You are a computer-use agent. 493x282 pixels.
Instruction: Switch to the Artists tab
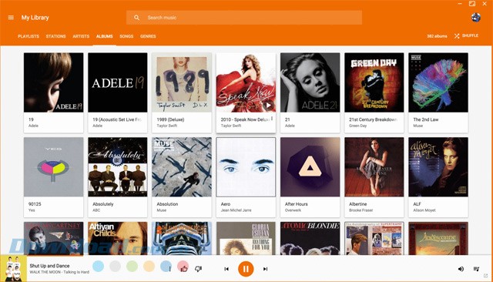[81, 36]
